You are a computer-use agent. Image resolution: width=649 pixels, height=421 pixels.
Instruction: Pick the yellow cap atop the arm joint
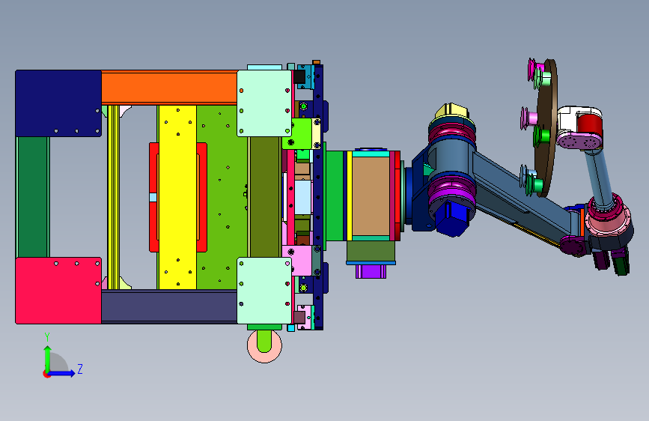pyautogui.click(x=451, y=112)
